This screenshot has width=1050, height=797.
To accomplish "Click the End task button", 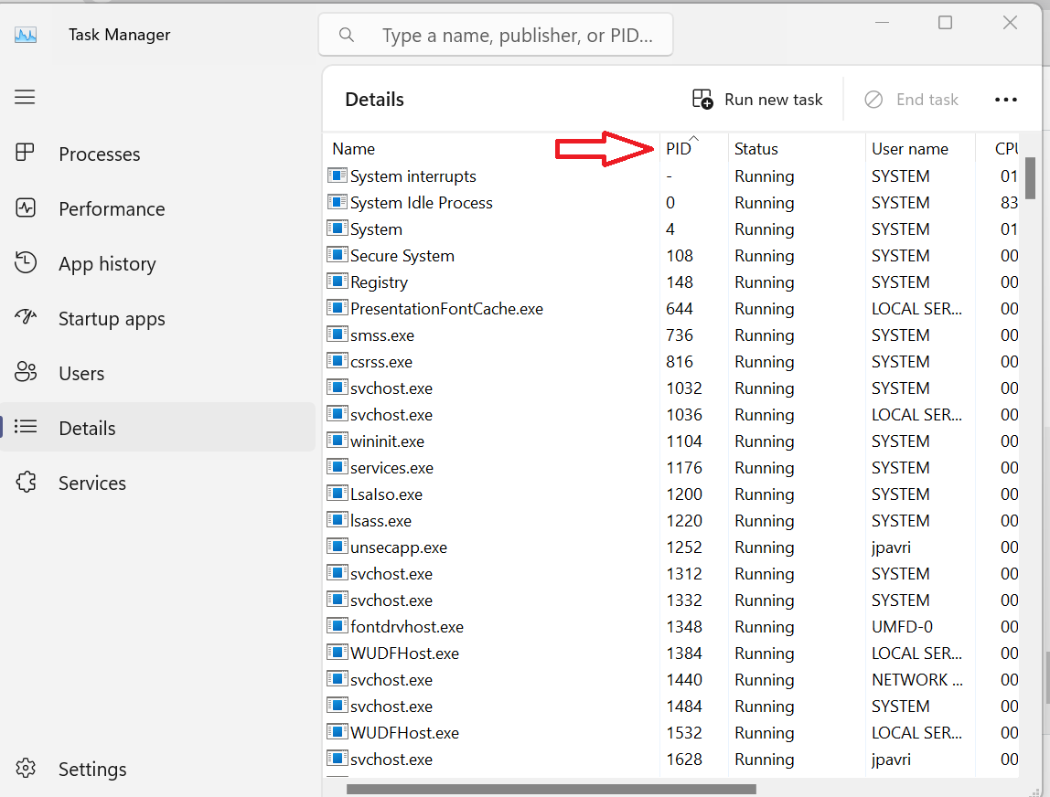I will click(x=912, y=99).
